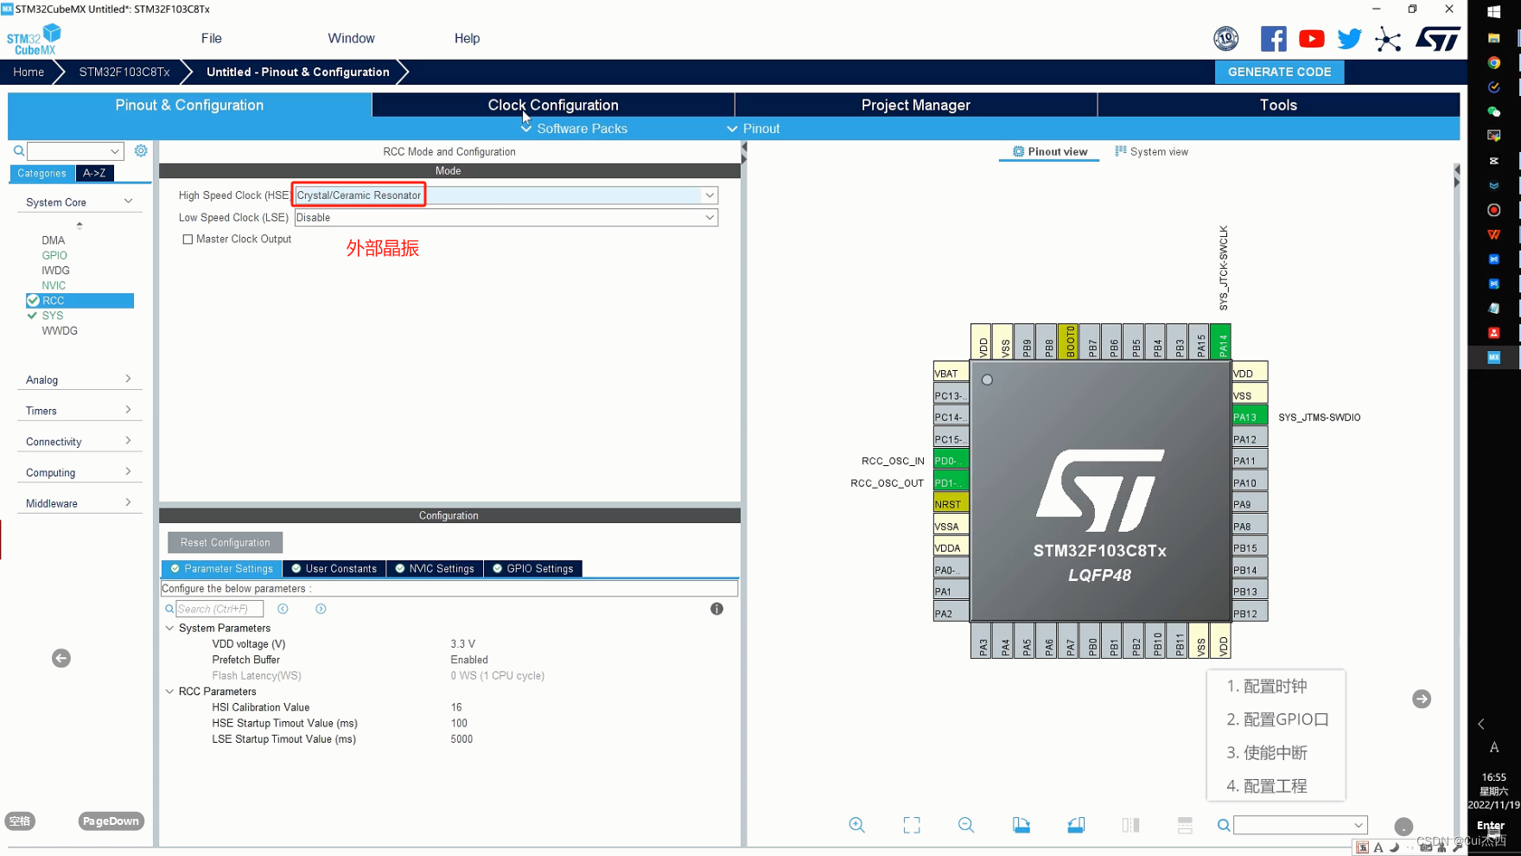Open File Explorer from taskbar
This screenshot has height=856, width=1521.
tap(1493, 38)
